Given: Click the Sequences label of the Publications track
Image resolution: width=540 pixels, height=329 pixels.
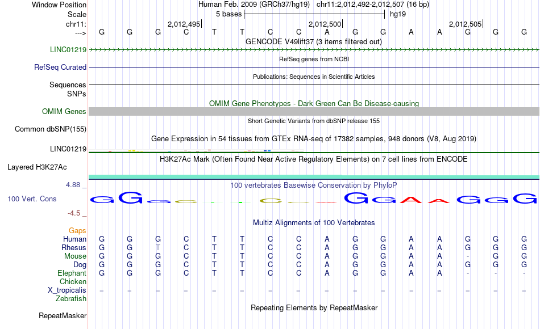Looking at the screenshot, I should 68,85.
